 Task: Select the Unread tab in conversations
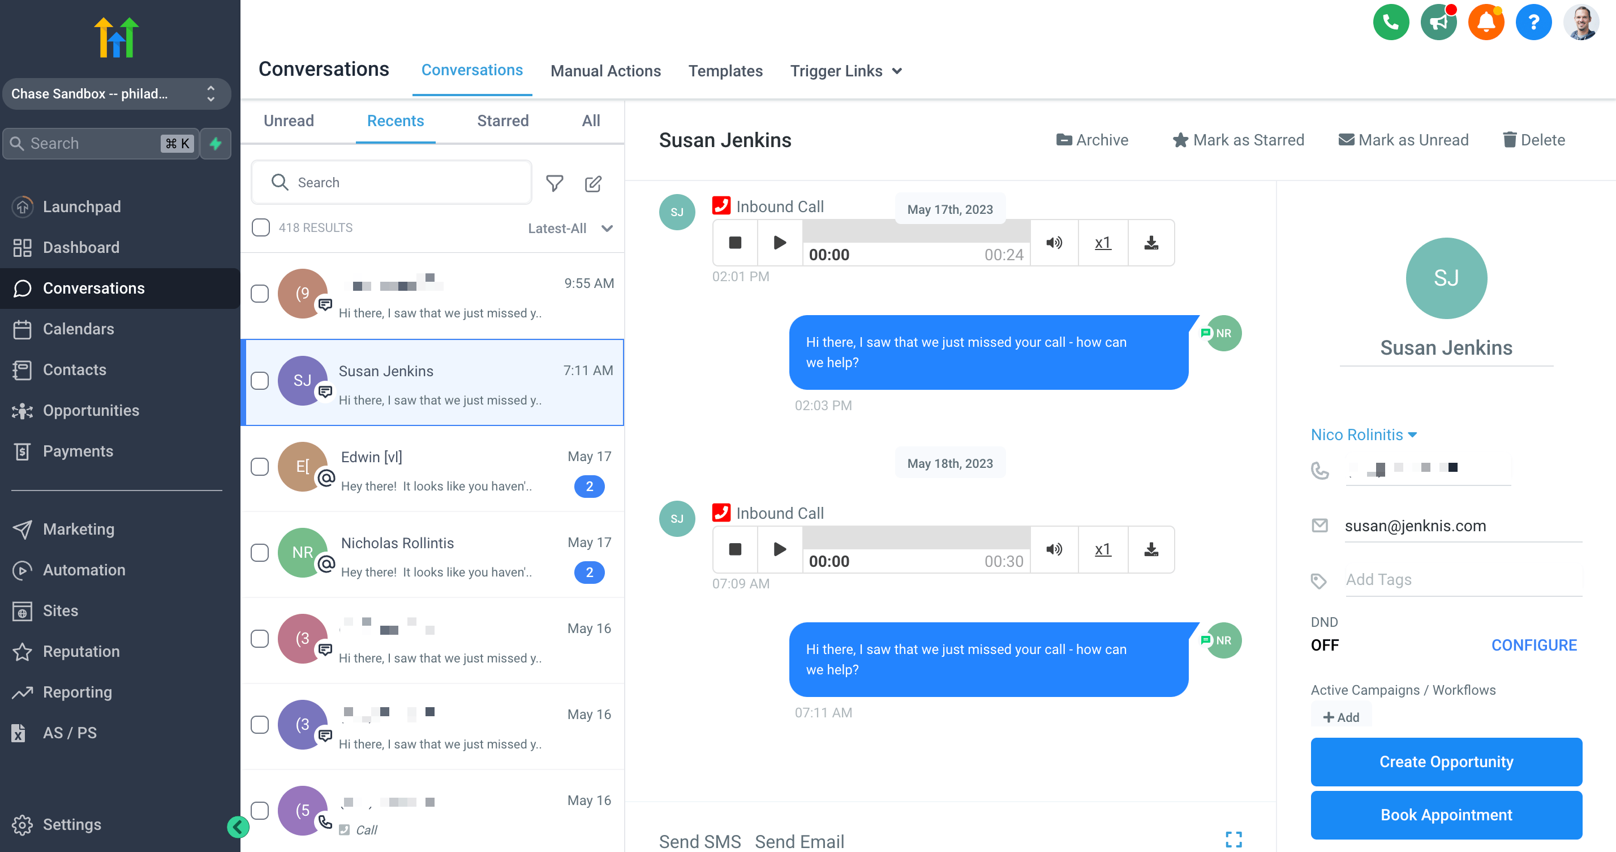coord(289,121)
